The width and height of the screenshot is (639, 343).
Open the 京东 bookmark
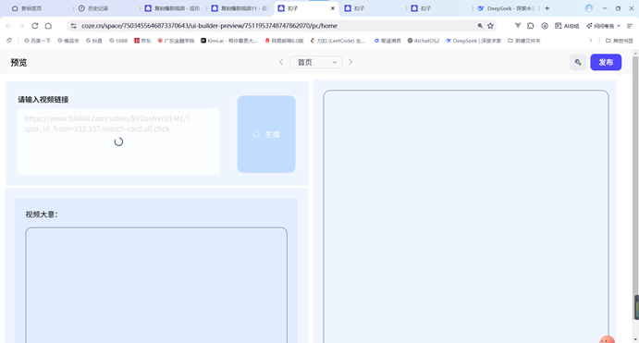click(142, 41)
